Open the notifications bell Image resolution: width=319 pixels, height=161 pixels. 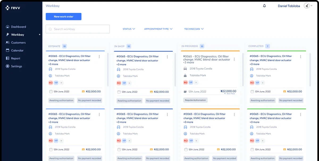264,6
